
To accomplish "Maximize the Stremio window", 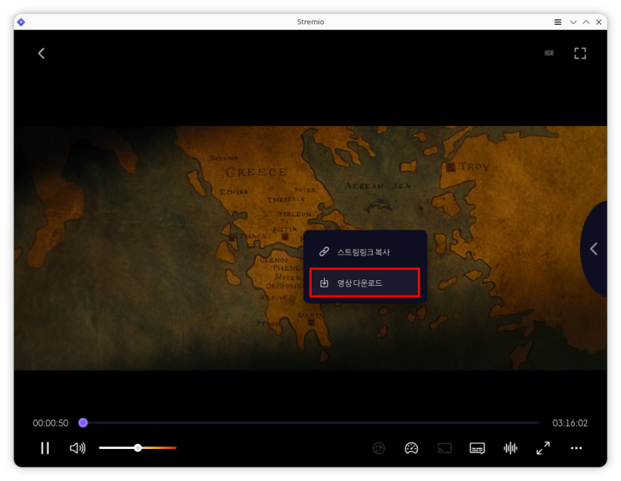I will [x=586, y=22].
